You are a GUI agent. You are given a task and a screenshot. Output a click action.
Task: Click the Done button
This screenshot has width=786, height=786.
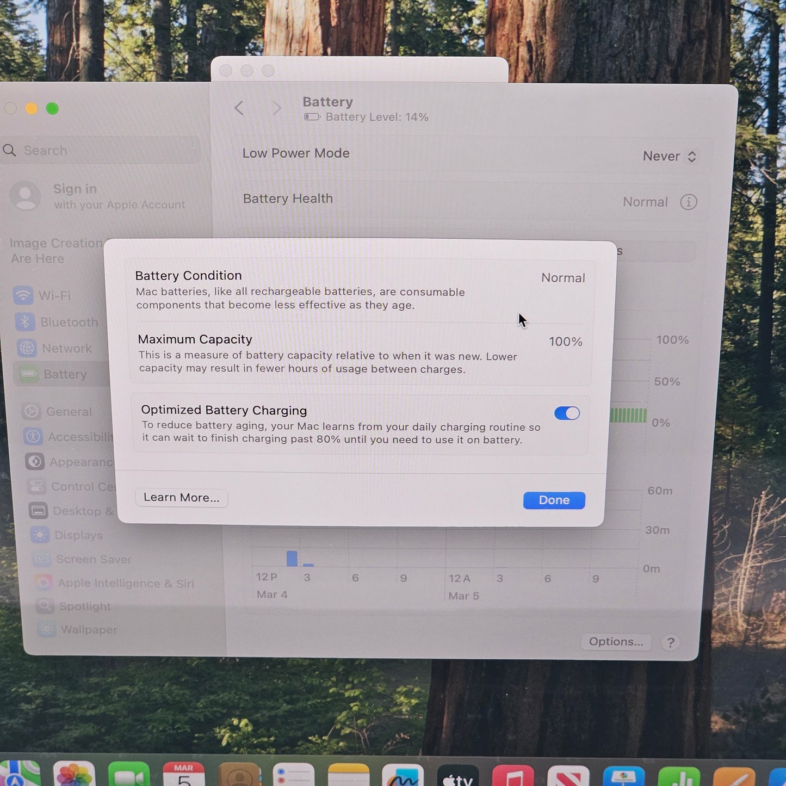pos(554,500)
